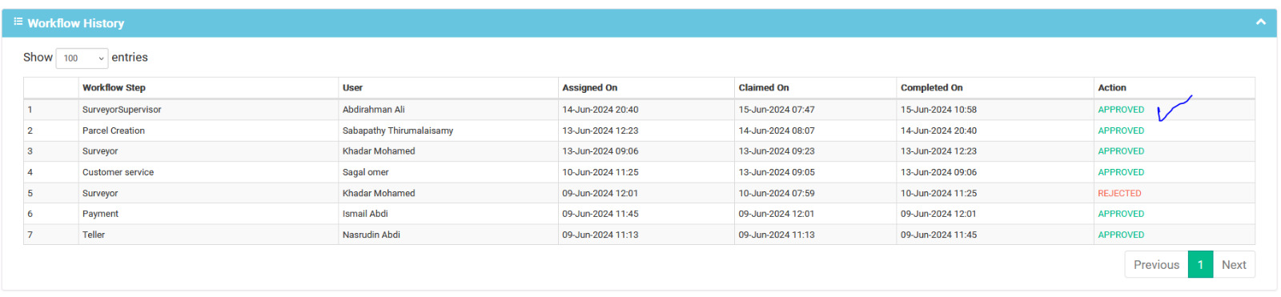Click APPROVED status for Teller row

click(1121, 235)
